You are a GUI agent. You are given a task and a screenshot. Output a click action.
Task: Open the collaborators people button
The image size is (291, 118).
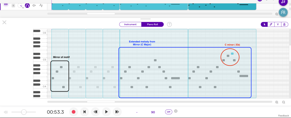(x=283, y=12)
